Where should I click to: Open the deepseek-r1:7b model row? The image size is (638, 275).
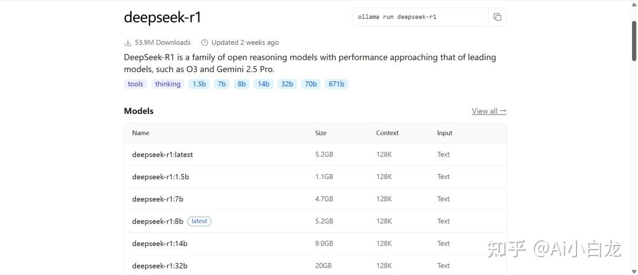(x=158, y=199)
